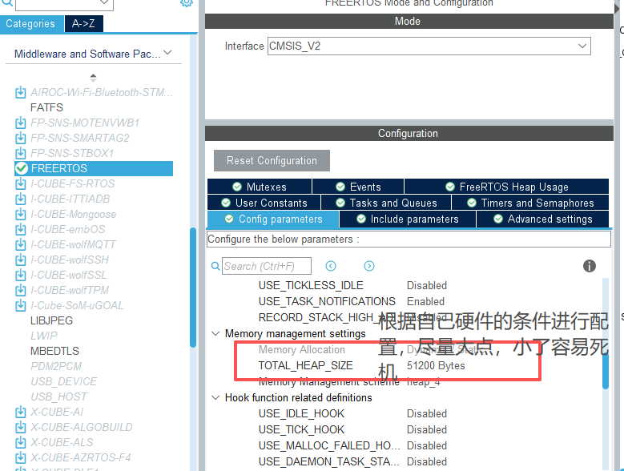624x471 pixels.
Task: Click the USE_TICKLESS_IDLE Disabled value
Action: click(427, 286)
